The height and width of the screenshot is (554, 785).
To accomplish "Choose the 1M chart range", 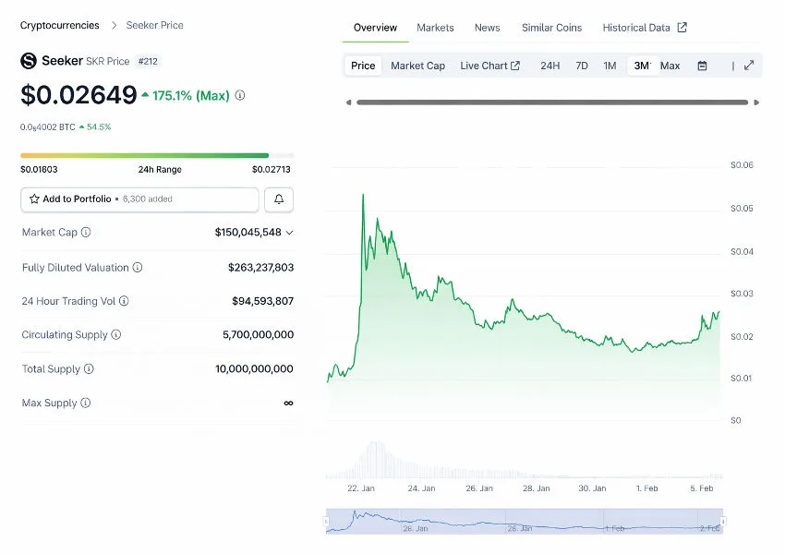I will [x=610, y=66].
